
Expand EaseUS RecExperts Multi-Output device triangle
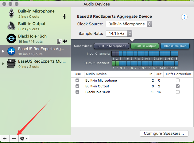click(3, 64)
